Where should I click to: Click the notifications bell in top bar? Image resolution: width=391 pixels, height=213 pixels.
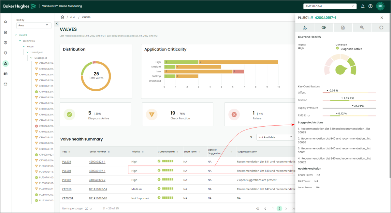coord(363,6)
